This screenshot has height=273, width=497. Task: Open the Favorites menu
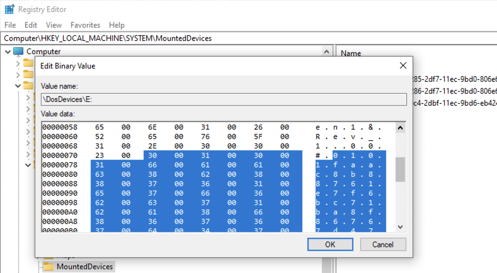[85, 25]
